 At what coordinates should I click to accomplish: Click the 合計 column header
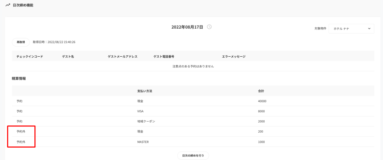(261, 91)
